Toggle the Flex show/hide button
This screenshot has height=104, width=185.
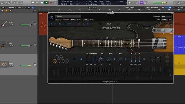(x=29, y=8)
